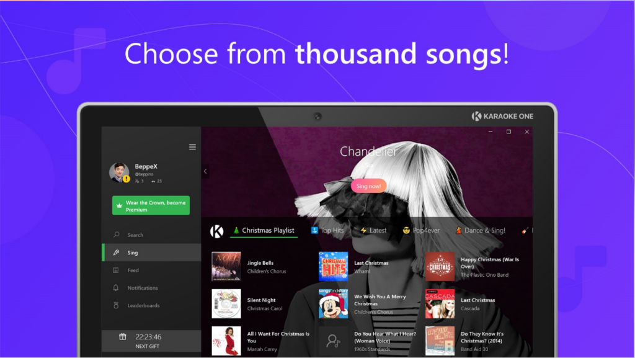635x358 pixels.
Task: Open the Pop4ever tab
Action: click(421, 230)
